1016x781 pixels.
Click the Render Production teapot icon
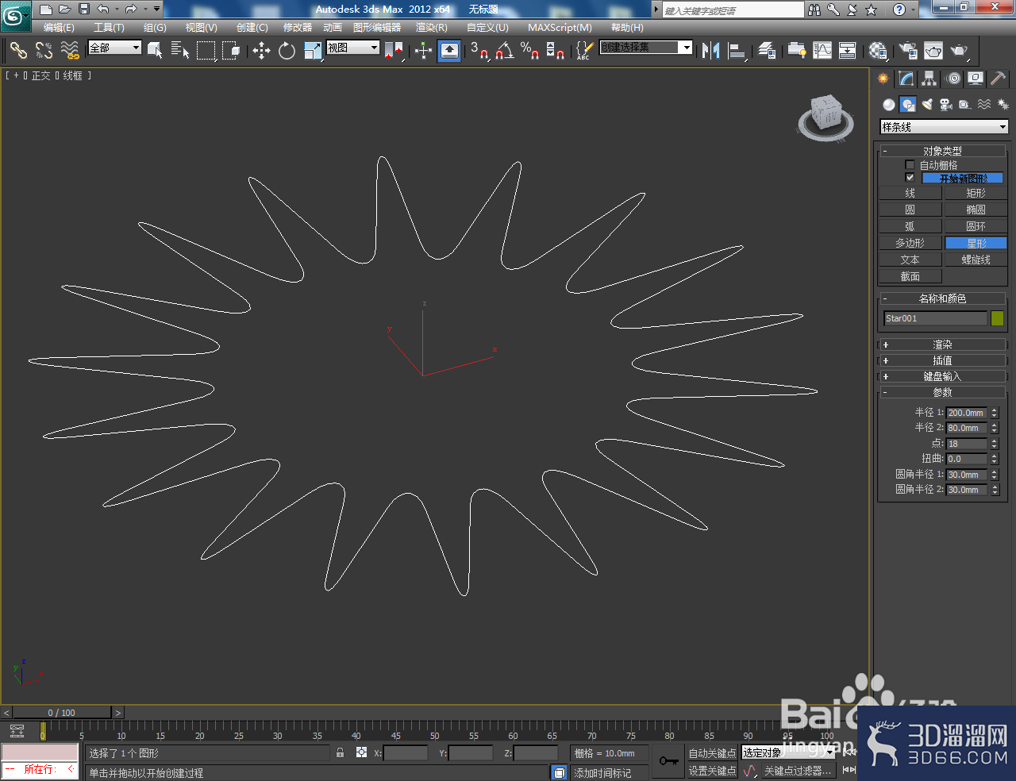960,51
